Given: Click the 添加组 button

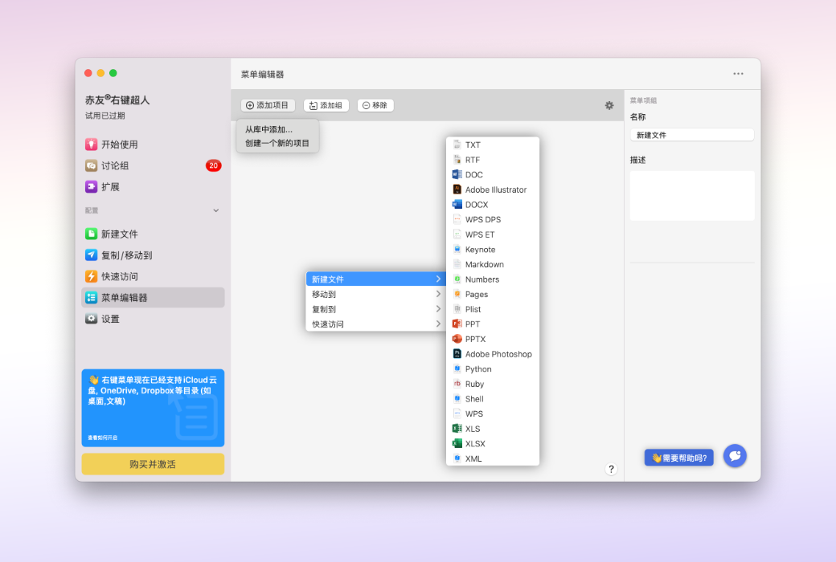Looking at the screenshot, I should coord(326,105).
